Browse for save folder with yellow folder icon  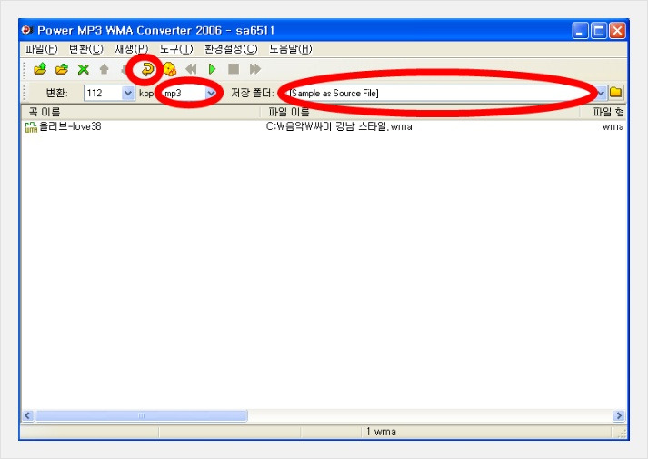pos(616,92)
